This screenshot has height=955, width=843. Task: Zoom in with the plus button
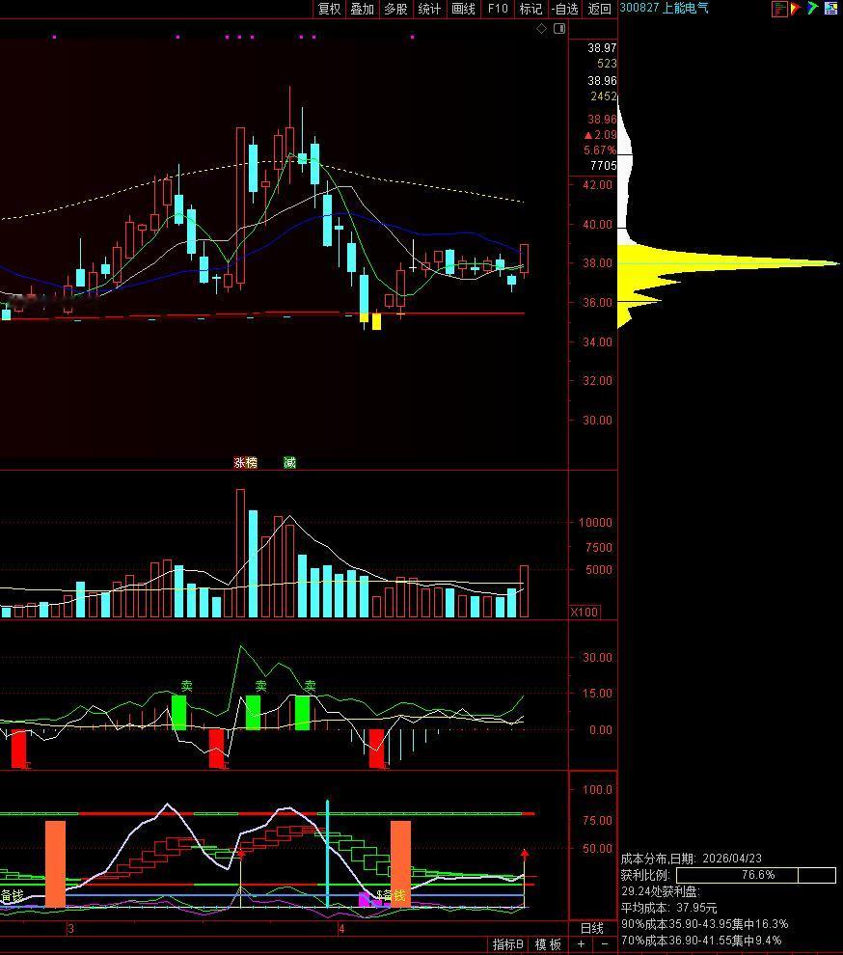(x=581, y=944)
